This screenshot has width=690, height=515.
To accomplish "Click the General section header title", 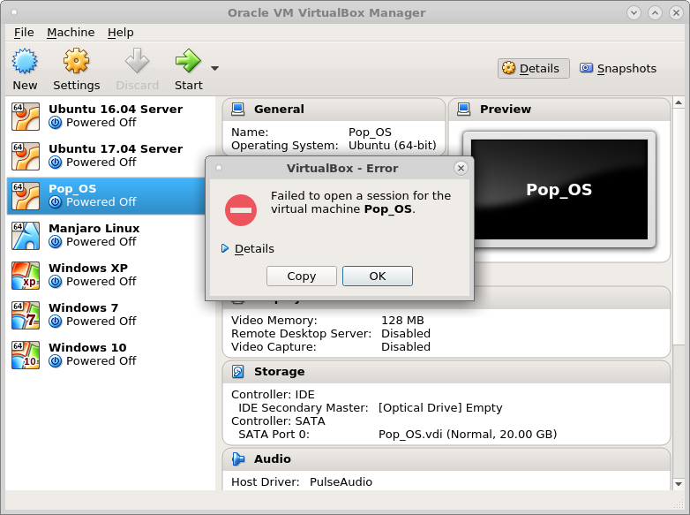I will (279, 109).
